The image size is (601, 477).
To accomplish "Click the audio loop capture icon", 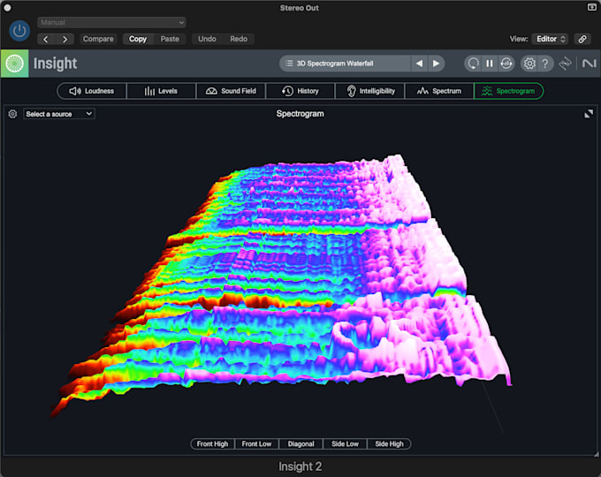I will (x=506, y=64).
